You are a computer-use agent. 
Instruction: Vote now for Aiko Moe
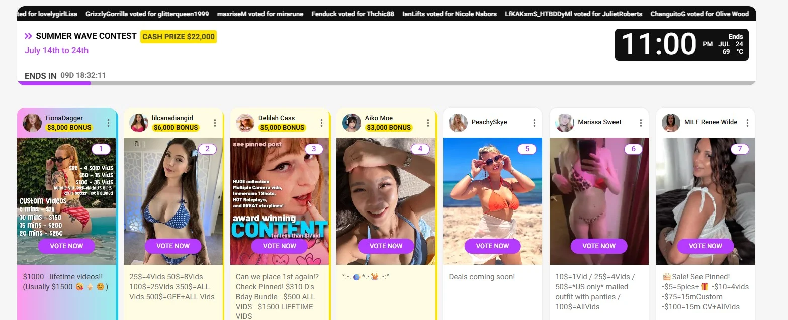(386, 246)
